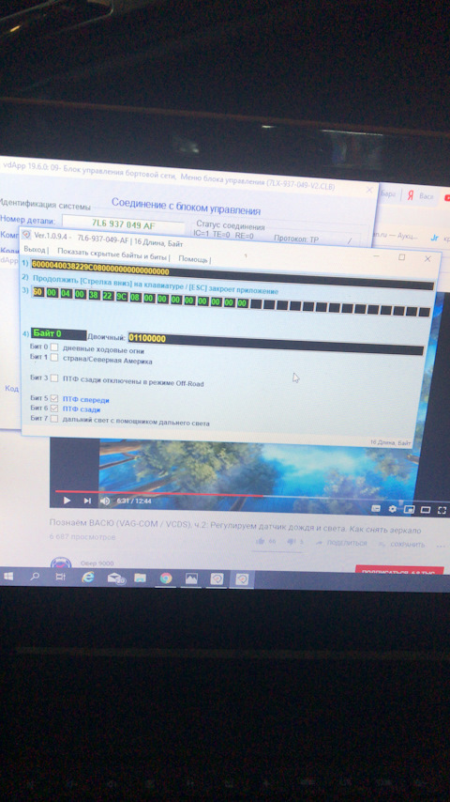Toggle YouTube subtitles icon
This screenshot has width=450, height=802.
click(376, 508)
